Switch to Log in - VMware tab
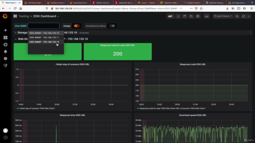This screenshot has width=255, height=143. point(147,3)
